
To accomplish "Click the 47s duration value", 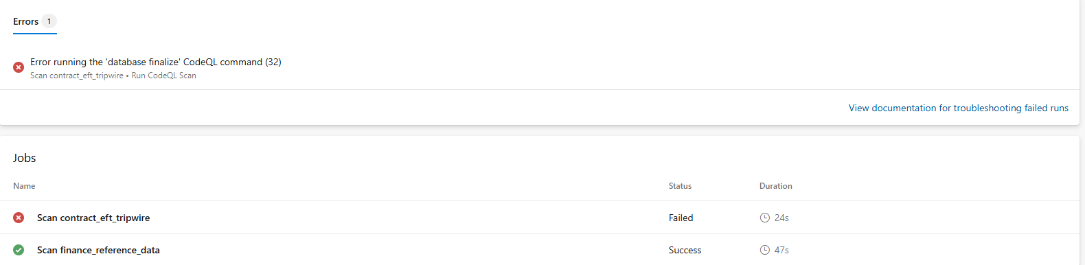I will [781, 250].
